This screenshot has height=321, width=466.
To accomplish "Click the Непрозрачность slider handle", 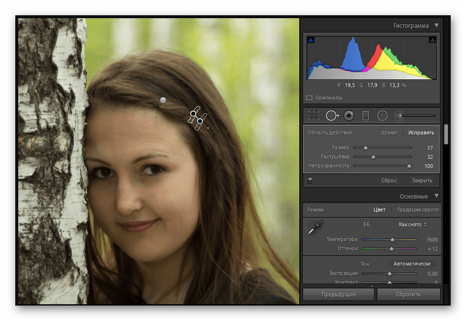I will point(409,166).
